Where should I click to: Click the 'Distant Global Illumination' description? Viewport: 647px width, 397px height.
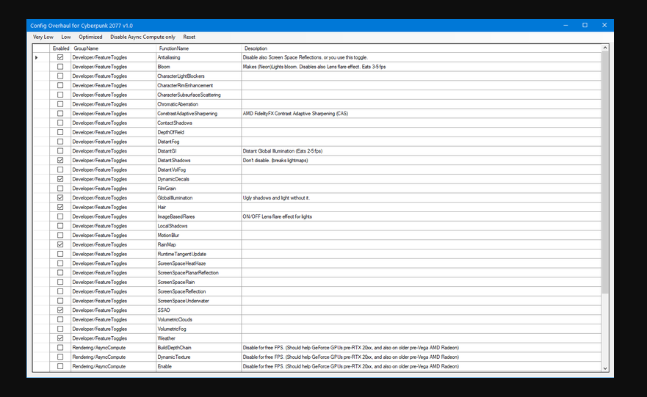tap(421, 151)
